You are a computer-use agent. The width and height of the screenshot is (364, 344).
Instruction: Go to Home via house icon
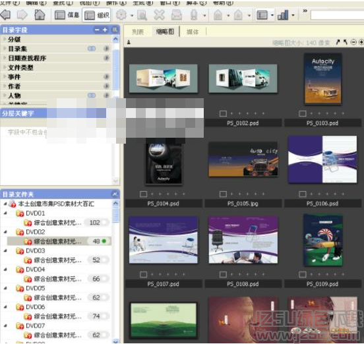tap(40, 14)
